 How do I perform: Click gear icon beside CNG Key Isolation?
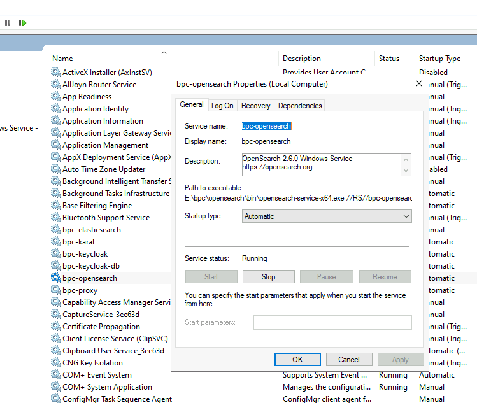(x=55, y=362)
